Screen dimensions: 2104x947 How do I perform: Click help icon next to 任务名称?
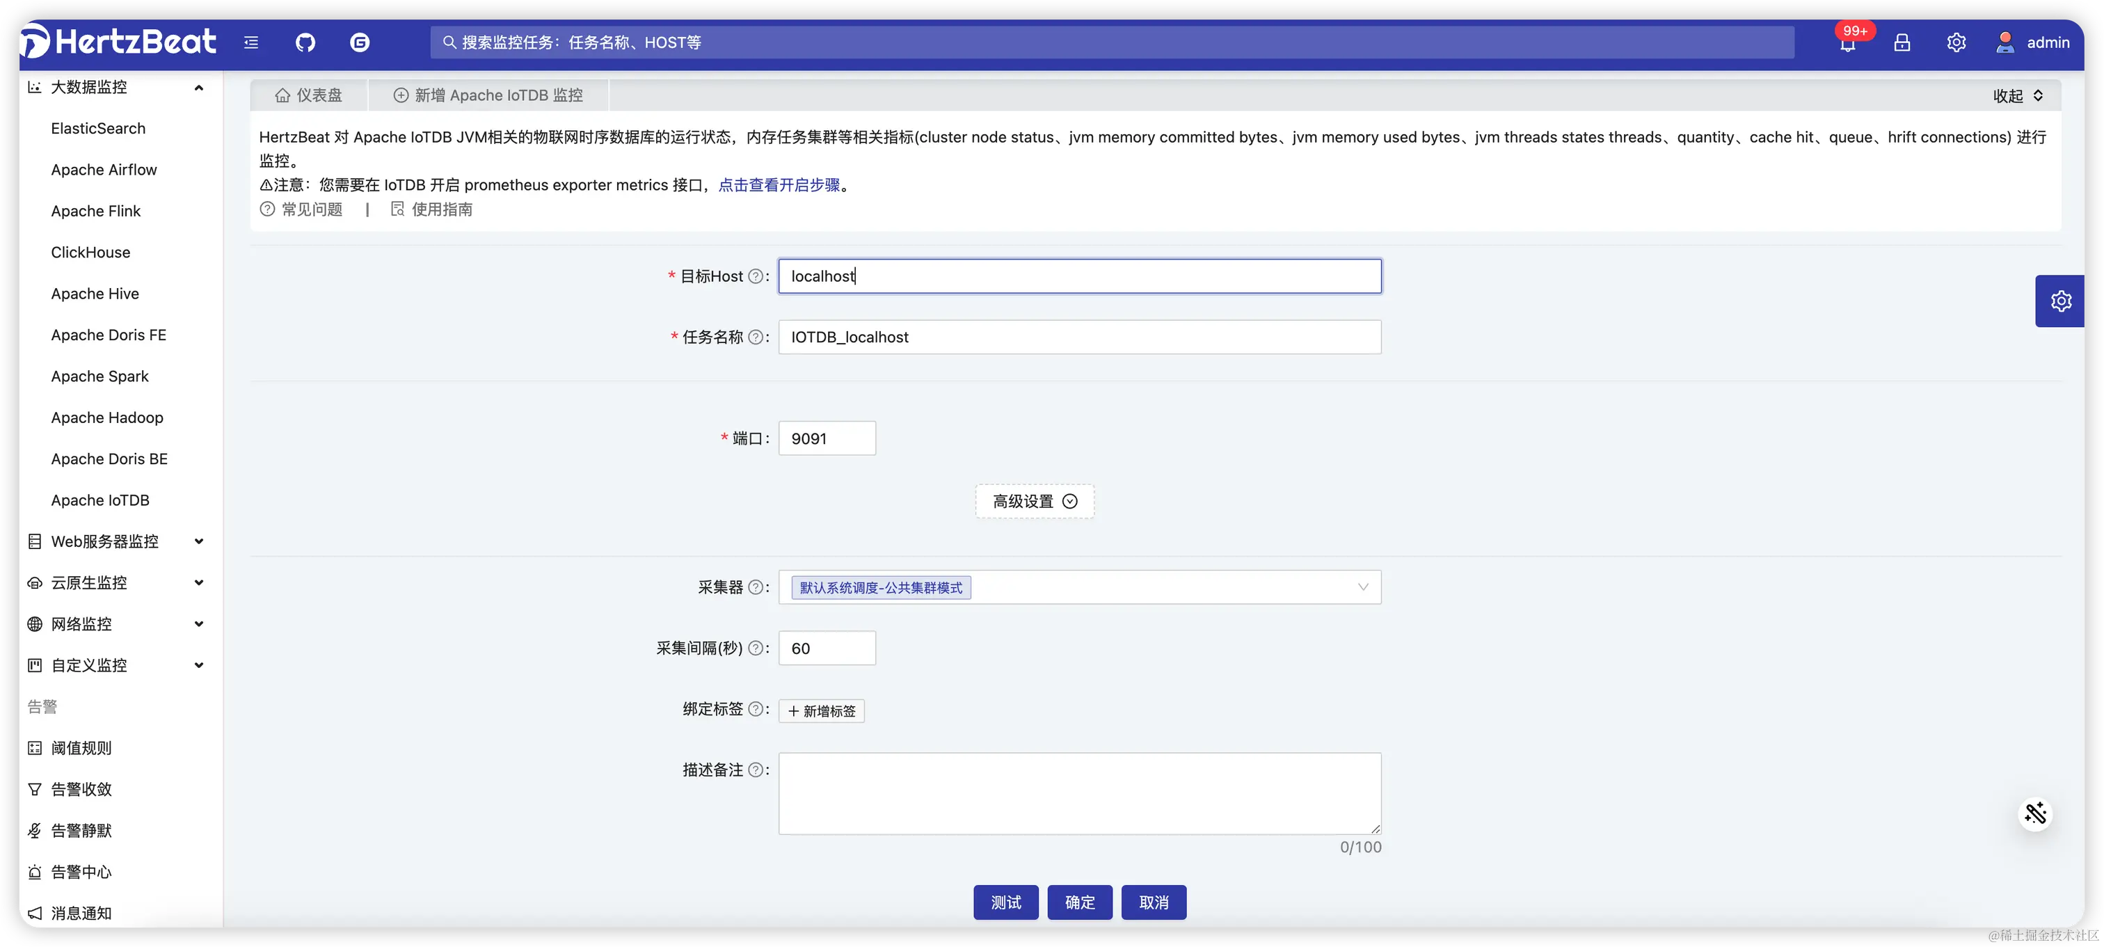pos(756,337)
